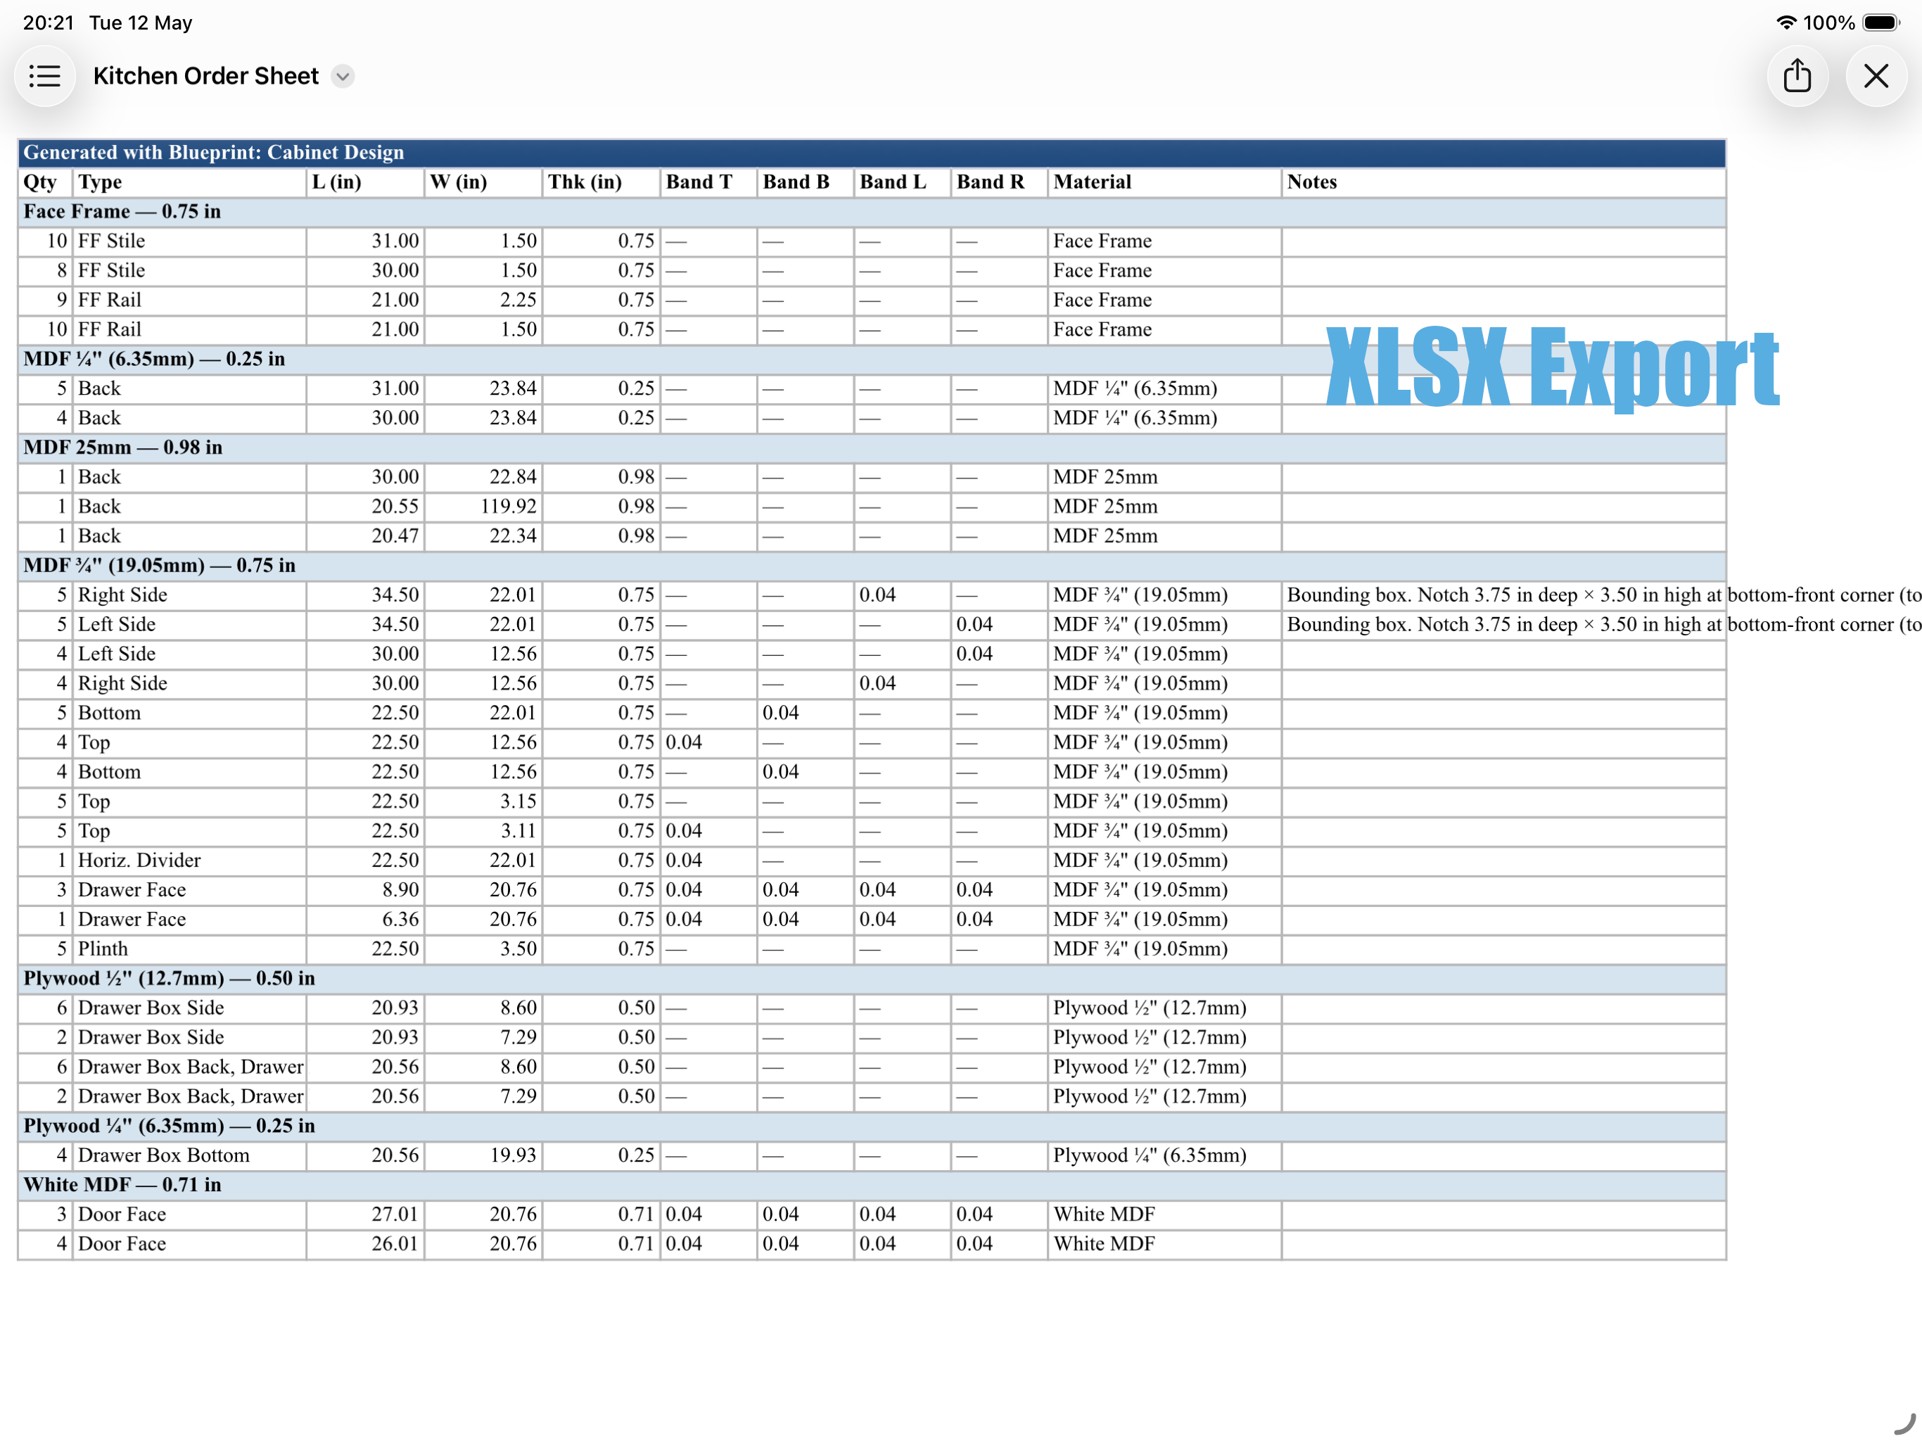Tap the share icon
This screenshot has height=1441, width=1922.
(1797, 77)
